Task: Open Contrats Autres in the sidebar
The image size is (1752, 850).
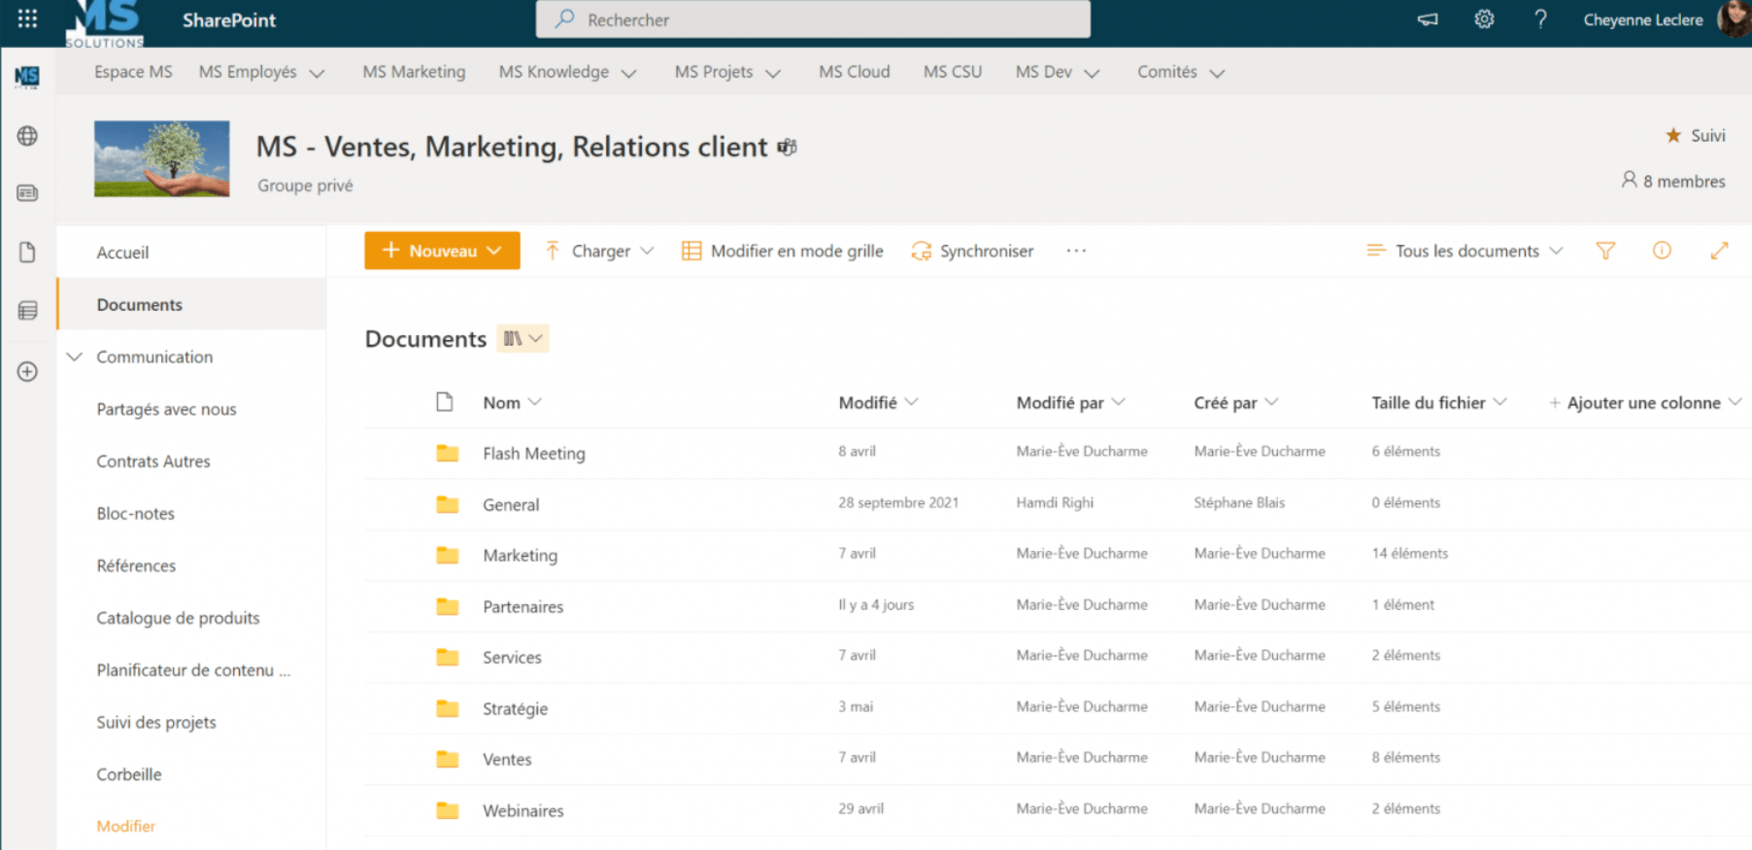Action: coord(153,461)
